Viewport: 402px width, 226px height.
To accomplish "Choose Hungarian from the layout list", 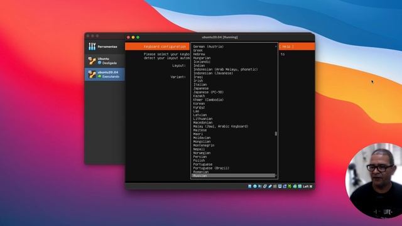I will coord(202,58).
